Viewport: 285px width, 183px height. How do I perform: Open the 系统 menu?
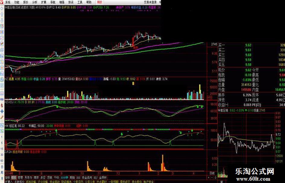(x=8, y=2)
